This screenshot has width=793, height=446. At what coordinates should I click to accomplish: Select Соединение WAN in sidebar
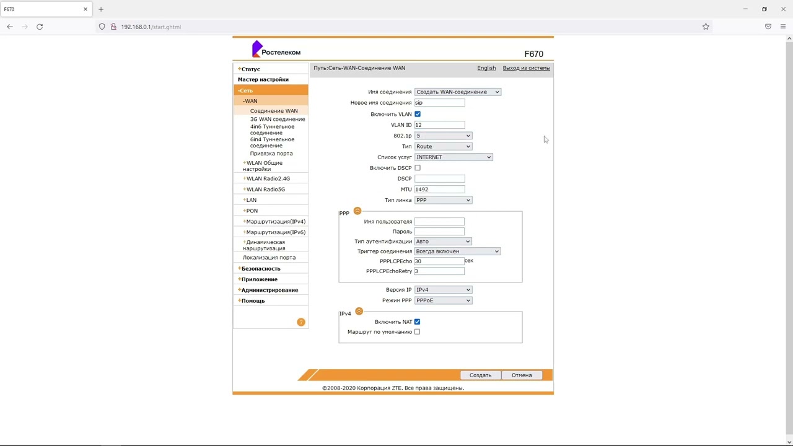coord(274,111)
